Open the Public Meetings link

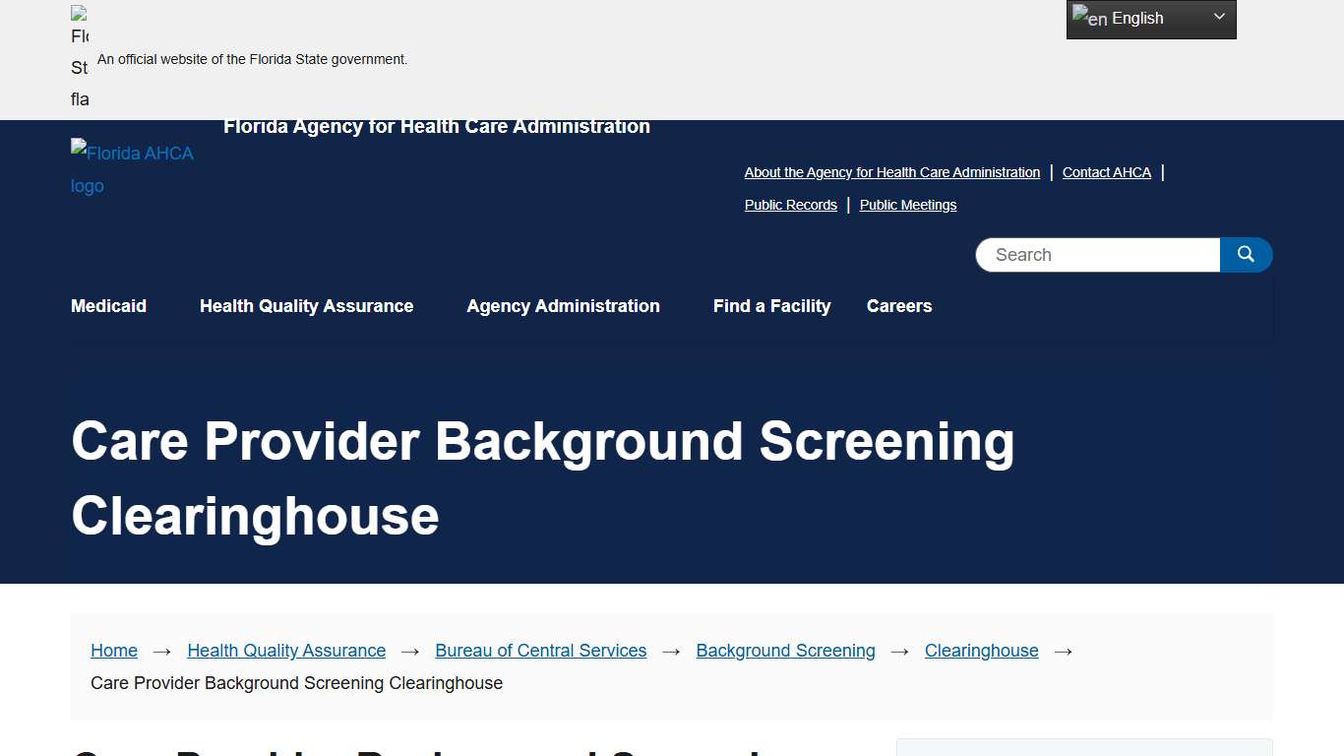tap(907, 205)
